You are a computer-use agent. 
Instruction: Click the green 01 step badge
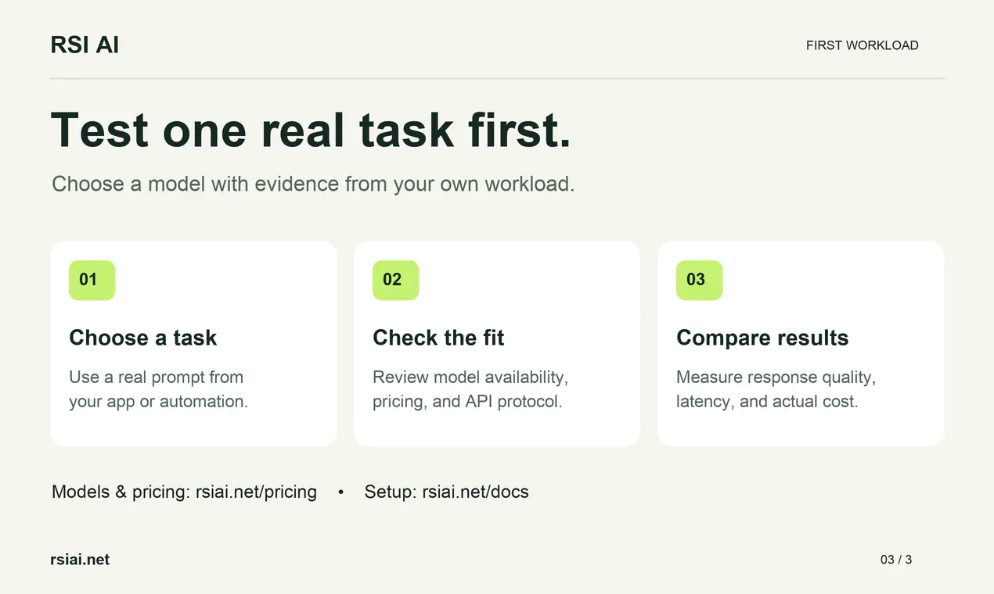(92, 280)
